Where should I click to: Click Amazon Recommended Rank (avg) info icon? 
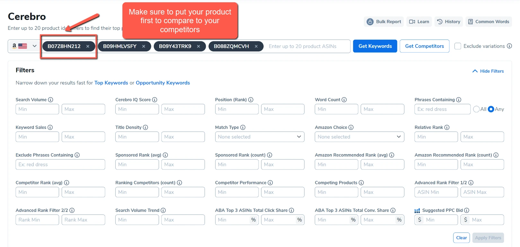(x=392, y=155)
